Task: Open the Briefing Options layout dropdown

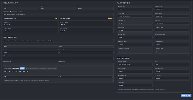Action: tap(135, 64)
